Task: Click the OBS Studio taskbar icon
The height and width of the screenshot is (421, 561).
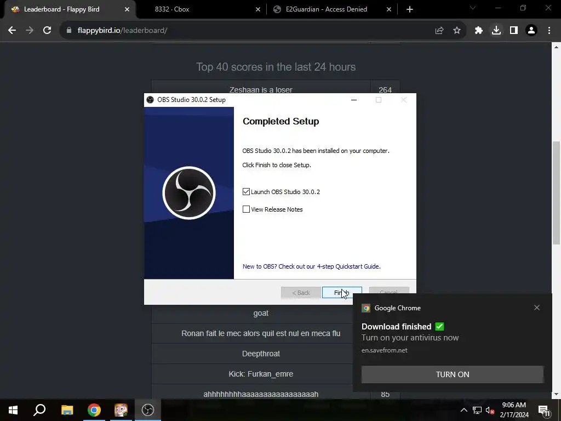Action: click(148, 410)
